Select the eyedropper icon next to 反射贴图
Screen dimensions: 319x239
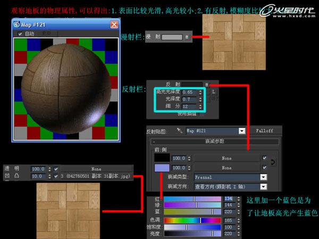[x=180, y=131]
